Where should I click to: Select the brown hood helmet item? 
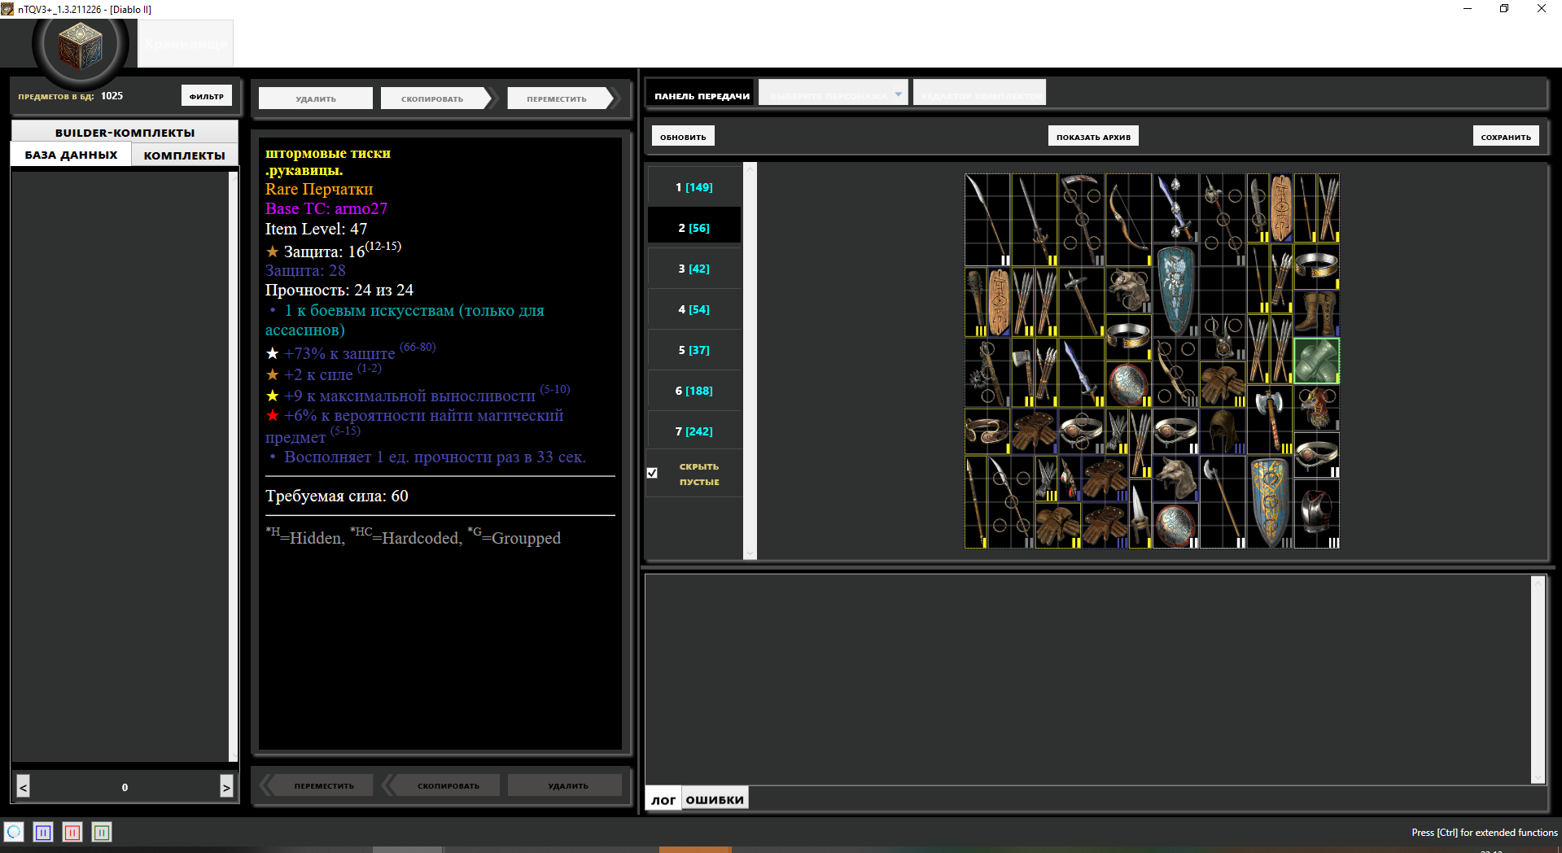[1222, 431]
